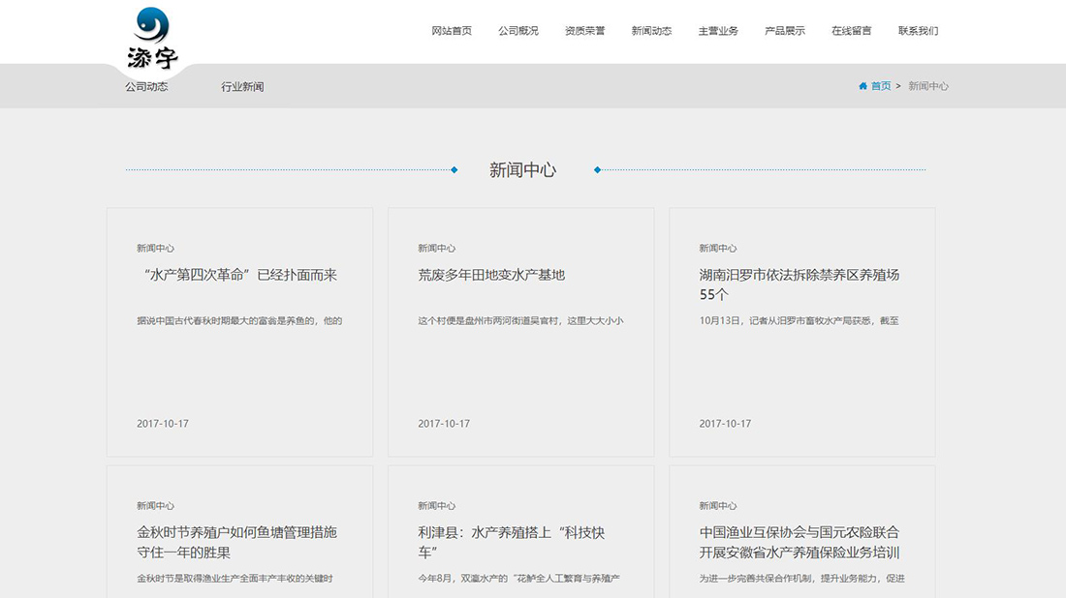
Task: Switch to the 行业新闻 tab
Action: 243,86
